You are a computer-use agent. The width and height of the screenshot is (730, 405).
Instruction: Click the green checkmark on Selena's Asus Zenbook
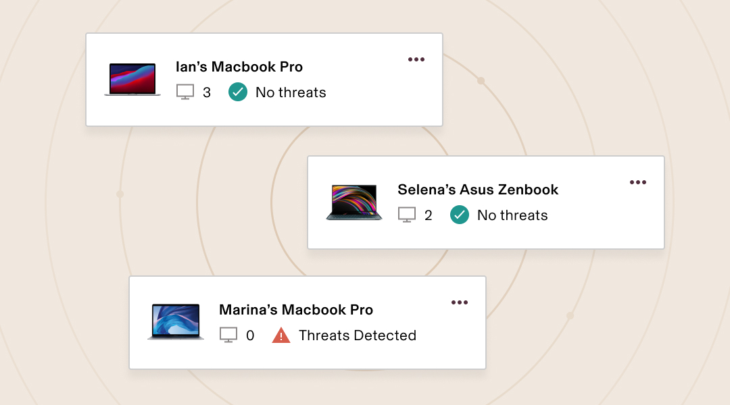[460, 215]
